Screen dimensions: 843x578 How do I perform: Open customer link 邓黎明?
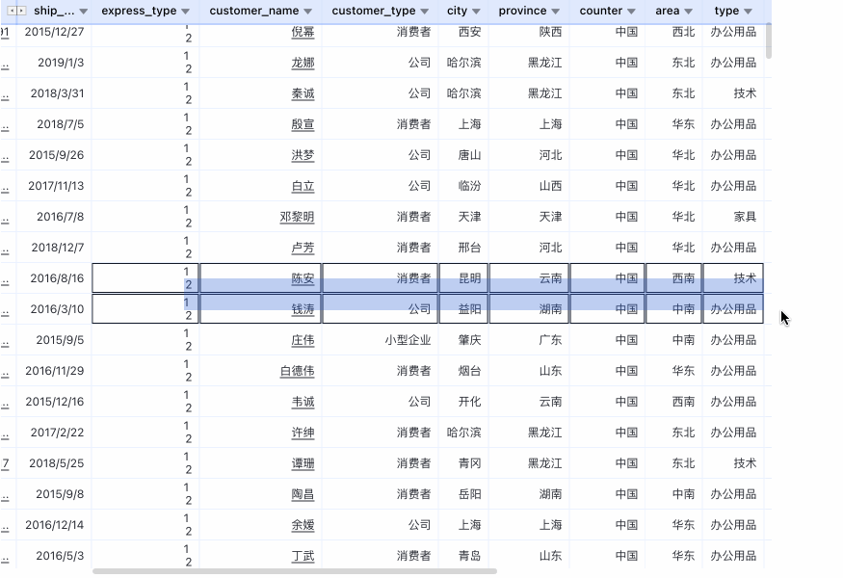[x=297, y=217]
